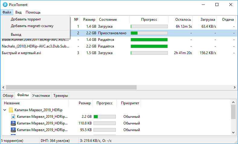Sort by Отдача column header
Screen dimensions: 238x144
(226, 20)
